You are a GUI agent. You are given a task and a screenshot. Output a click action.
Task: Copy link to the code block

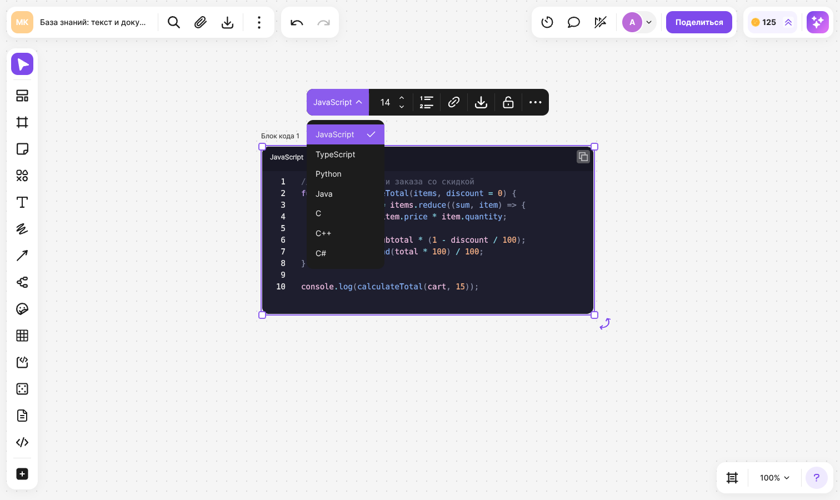pyautogui.click(x=454, y=102)
